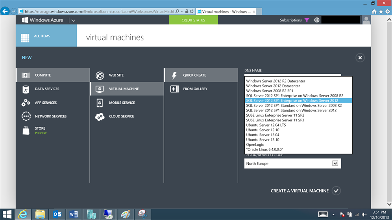
Task: Pick SQL Server Enterprise on Windows Server 2012
Action: [298, 101]
